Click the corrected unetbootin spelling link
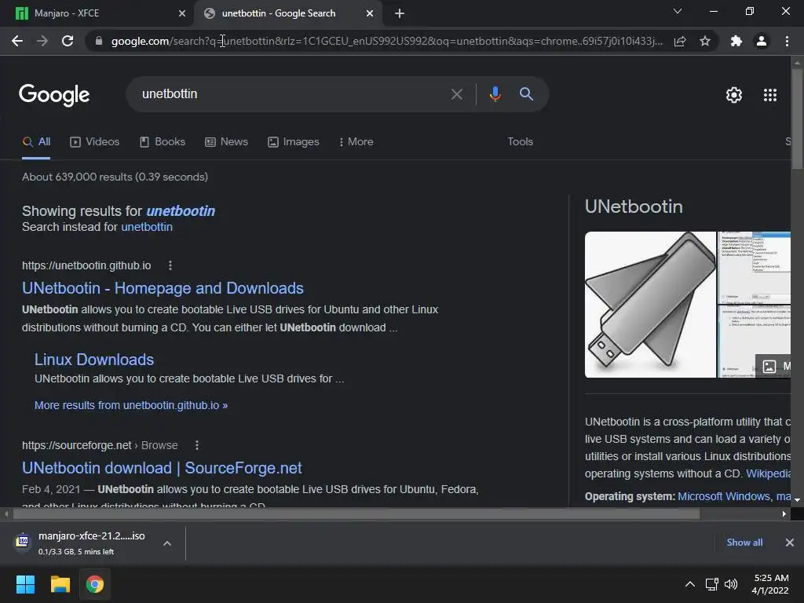 pos(181,210)
